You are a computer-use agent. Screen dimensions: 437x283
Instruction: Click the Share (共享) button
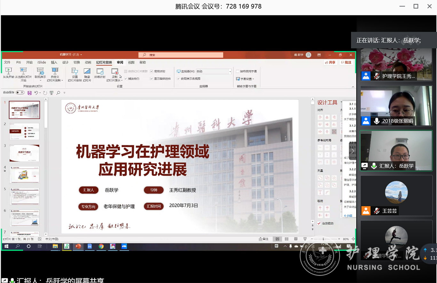click(x=330, y=63)
